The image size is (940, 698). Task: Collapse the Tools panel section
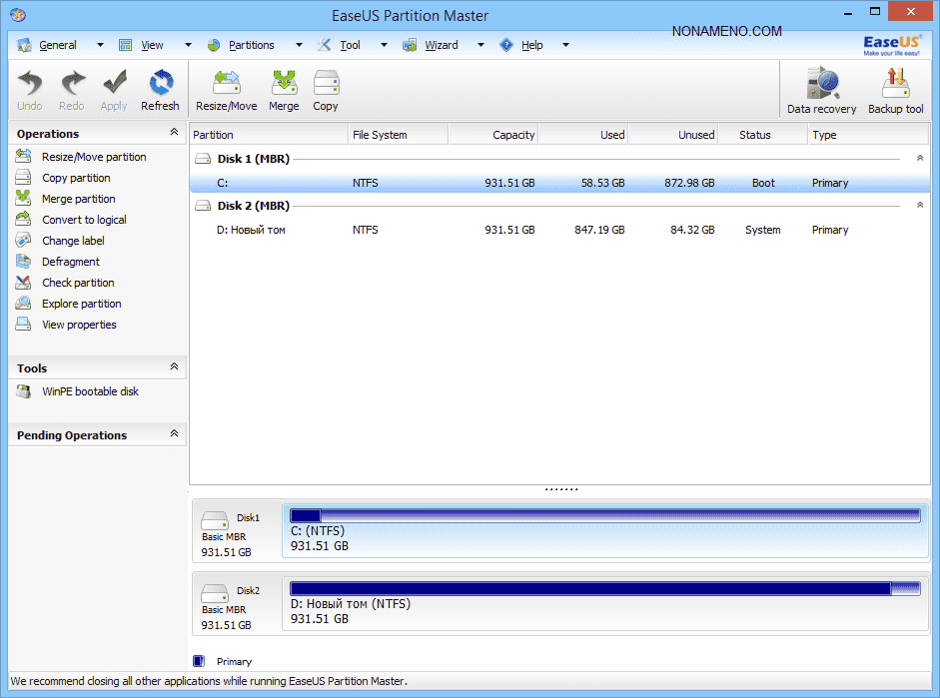(x=174, y=367)
